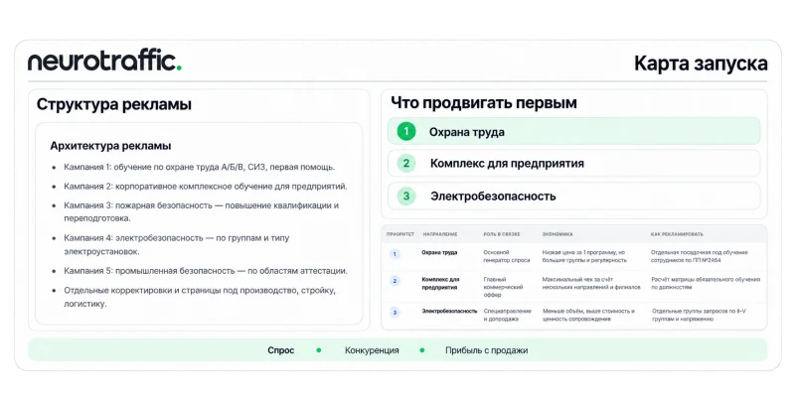
Task: Click the Основной генератор спроса cell
Action: coord(507,256)
